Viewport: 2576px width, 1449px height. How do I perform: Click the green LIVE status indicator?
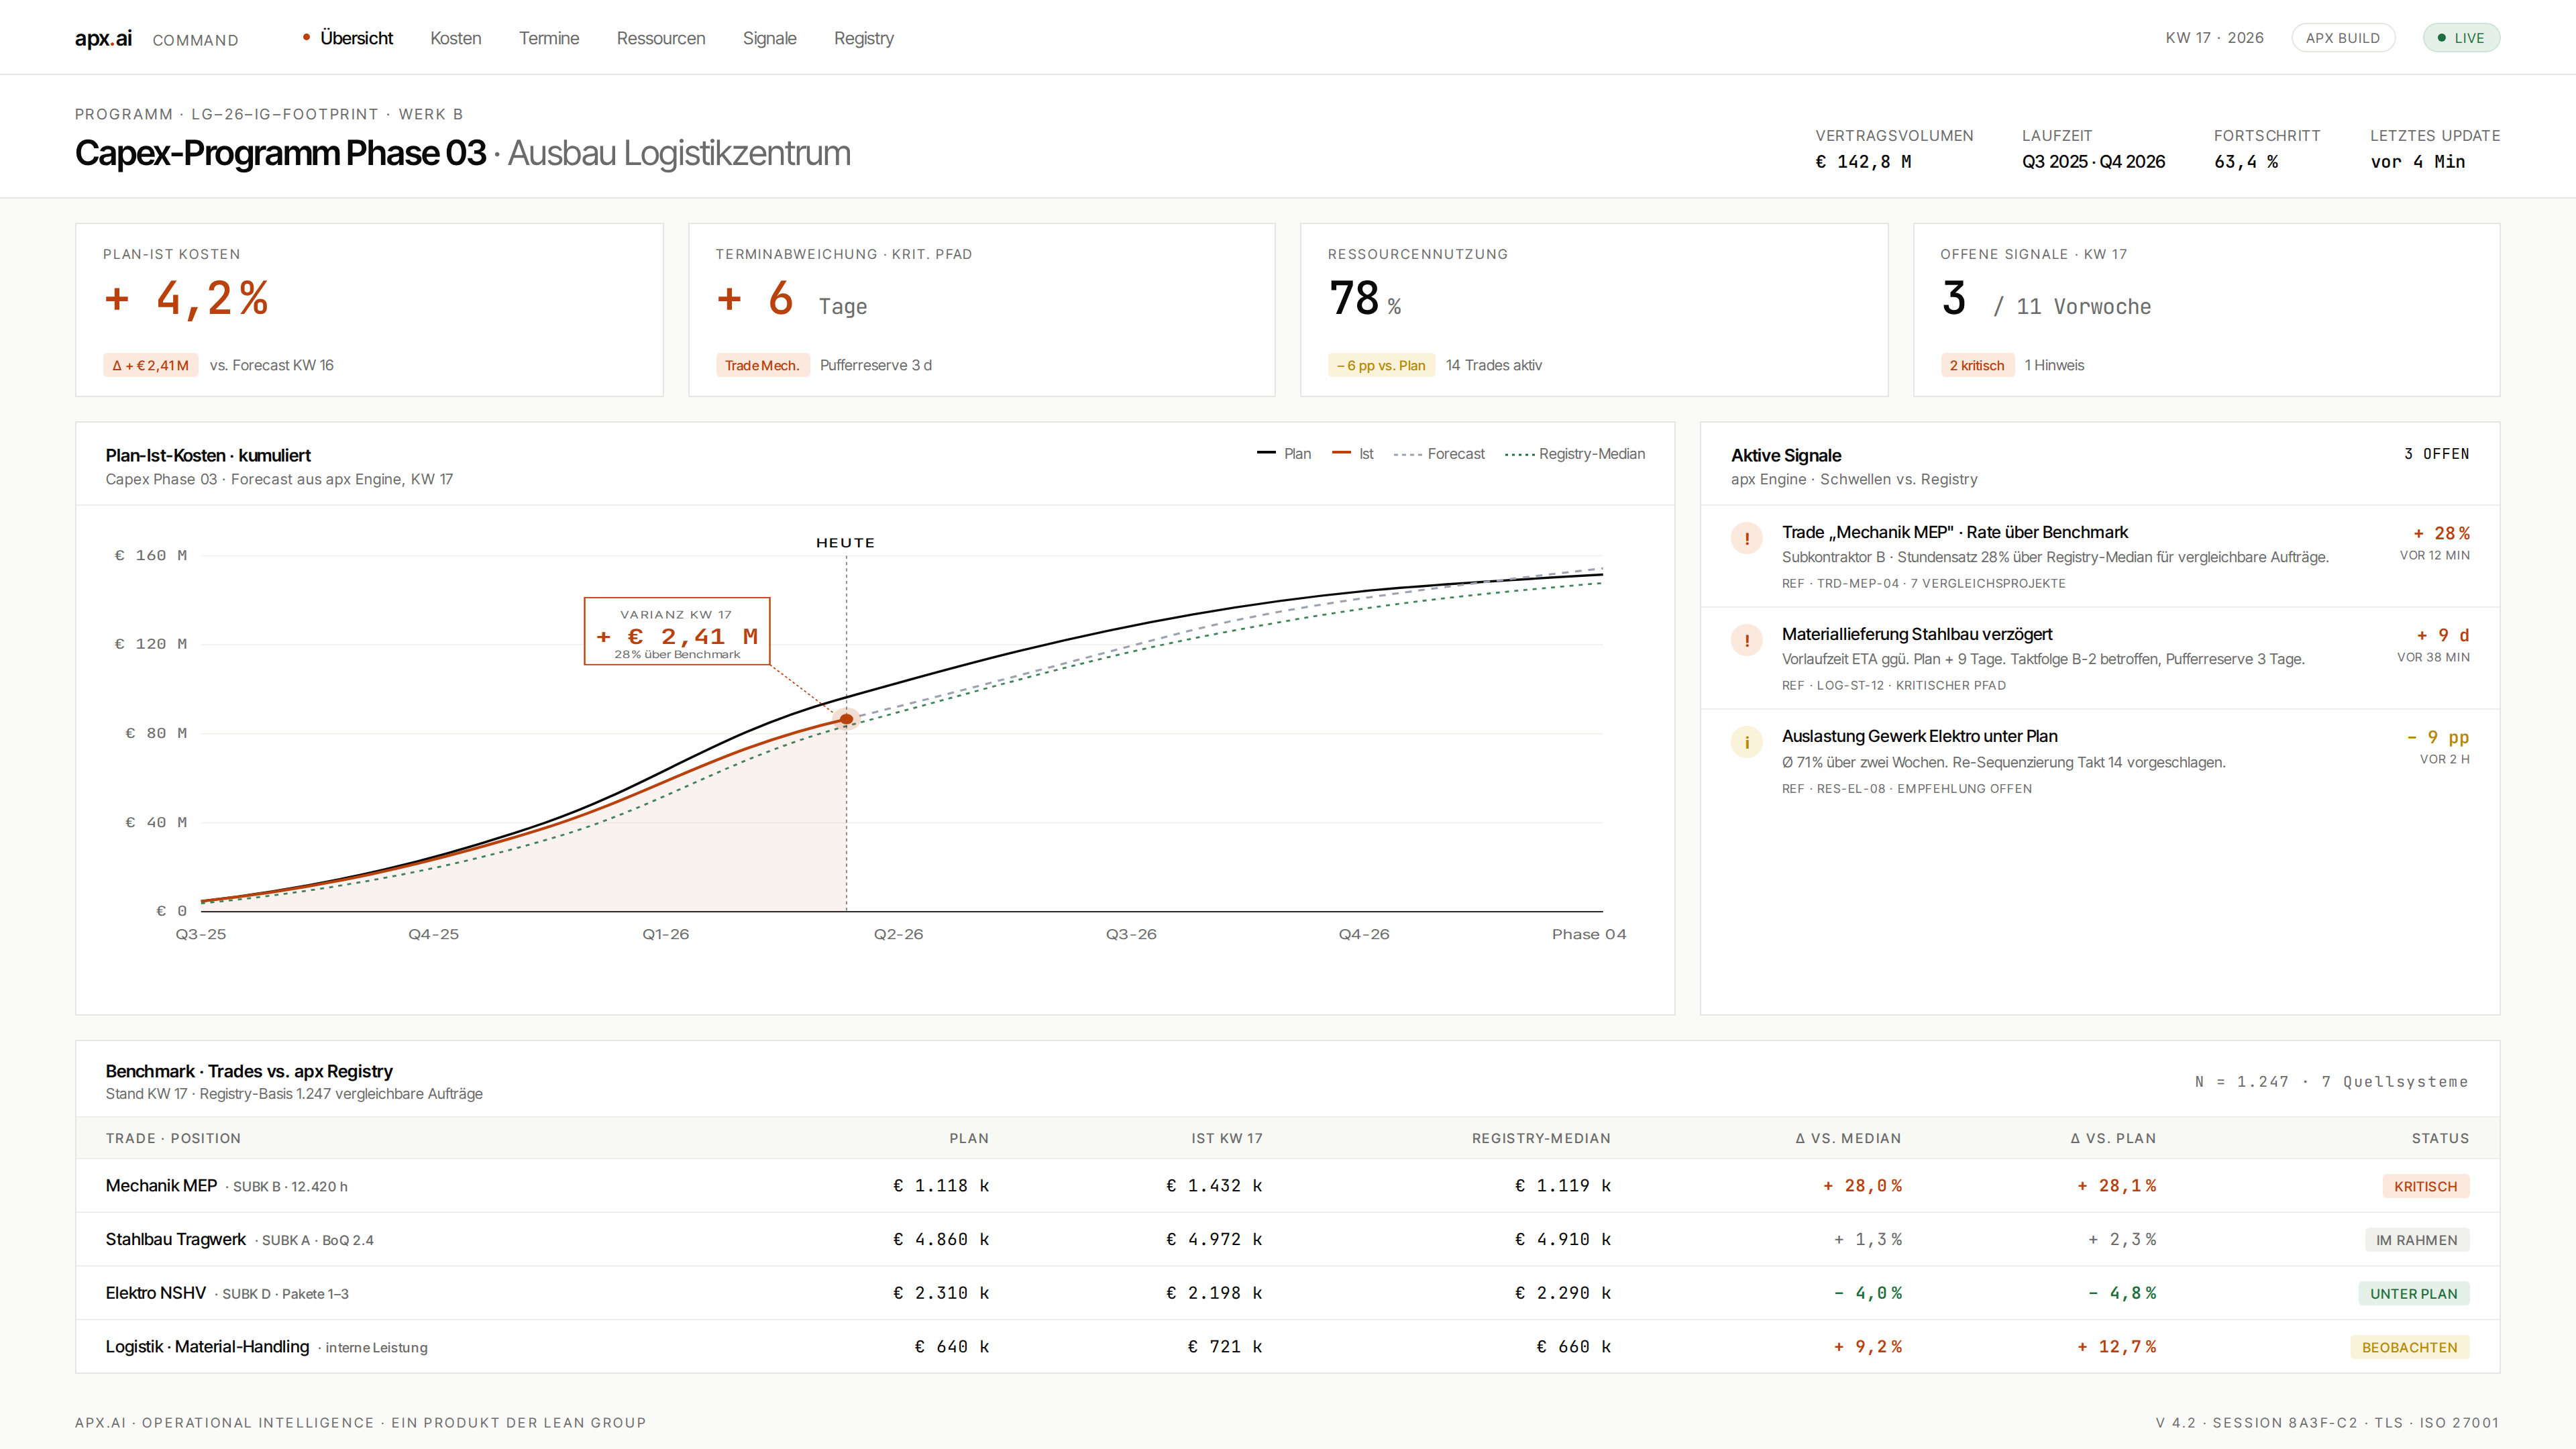click(2460, 38)
